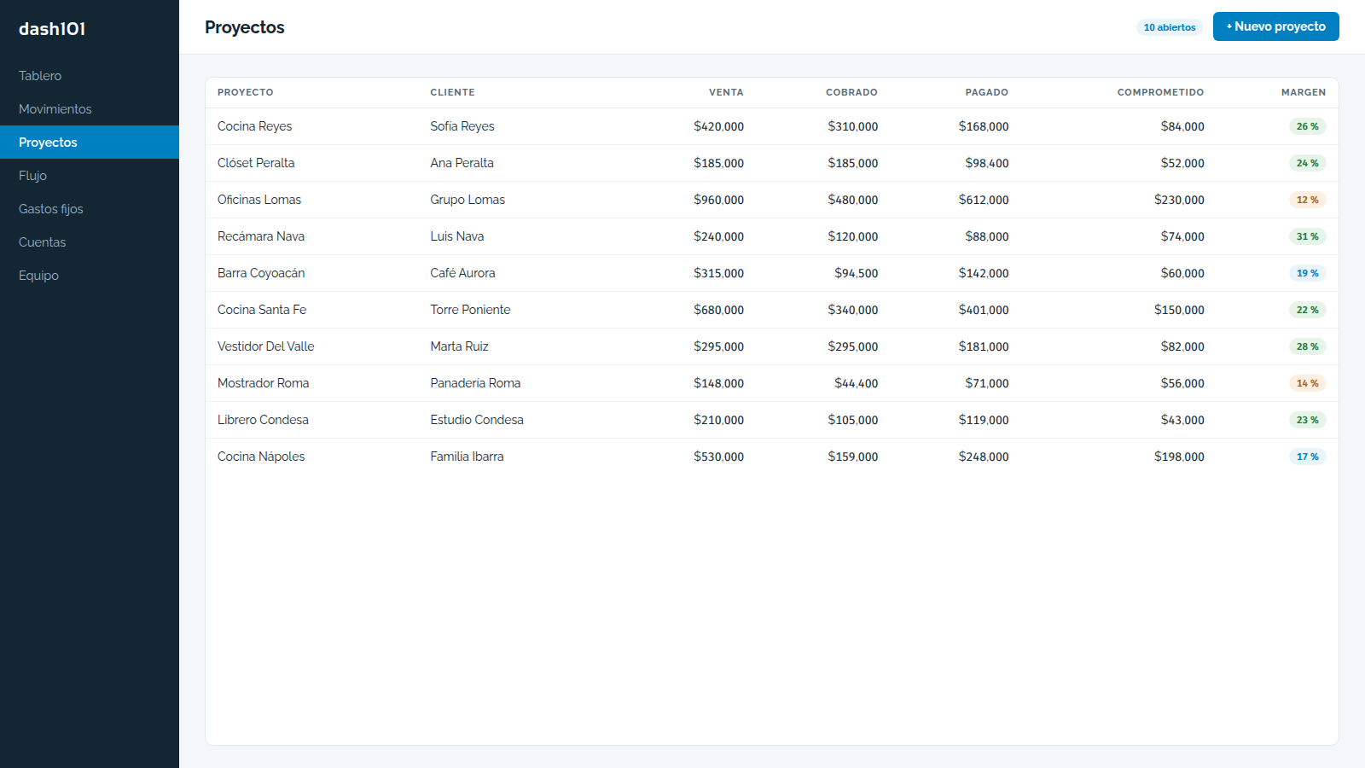Click the $94,500 cobrado value
Image resolution: width=1365 pixels, height=768 pixels.
856,273
